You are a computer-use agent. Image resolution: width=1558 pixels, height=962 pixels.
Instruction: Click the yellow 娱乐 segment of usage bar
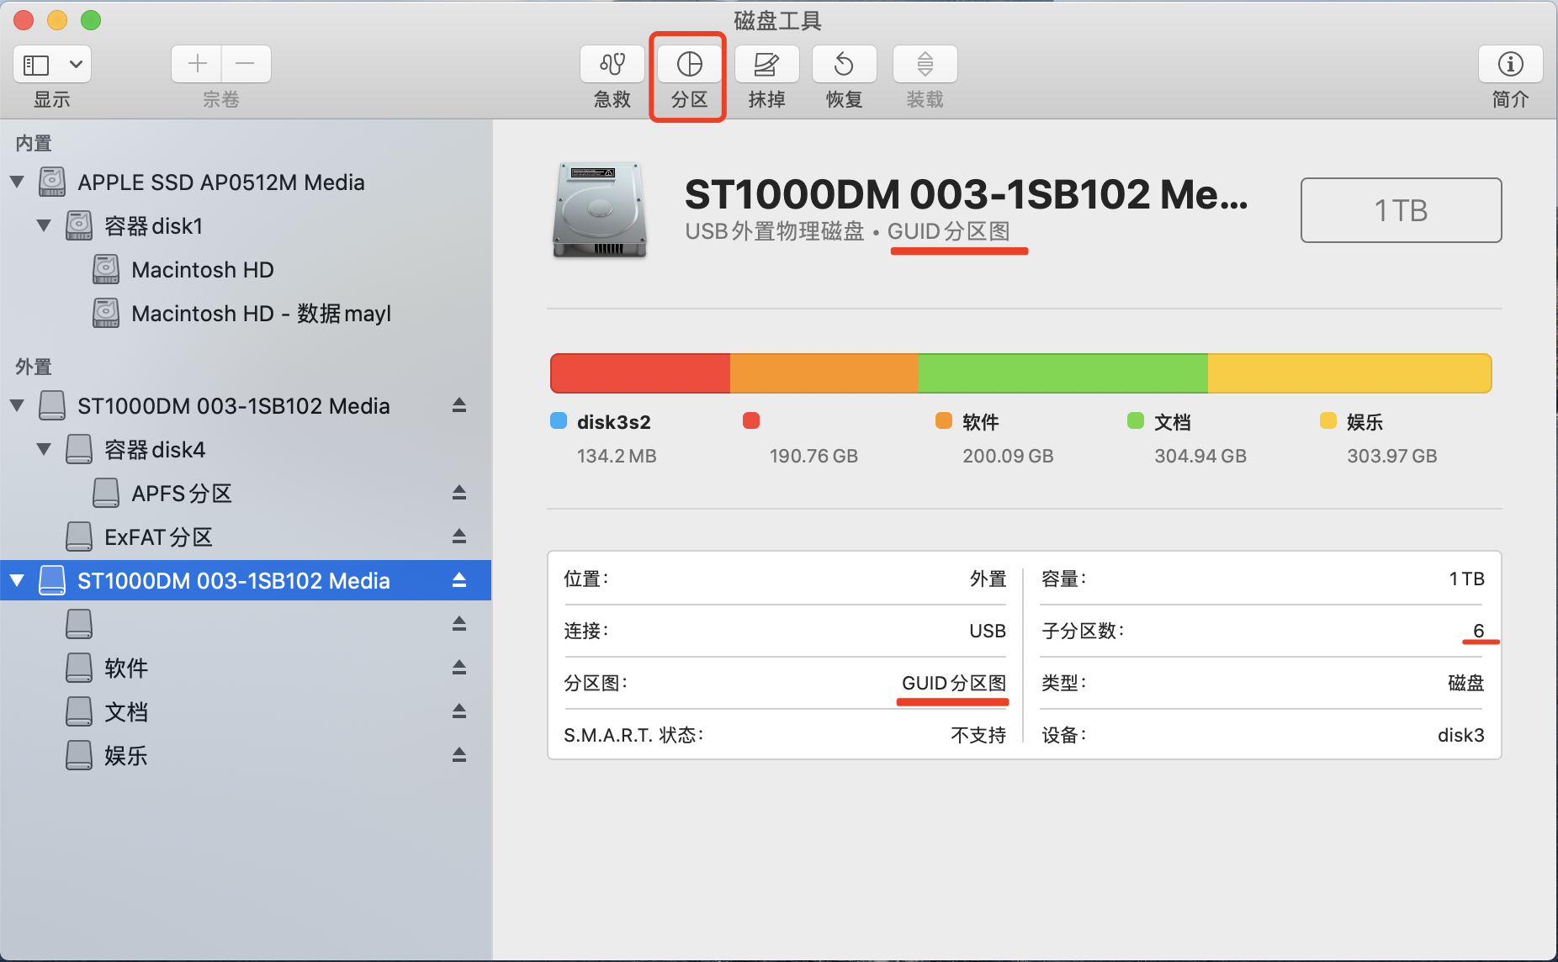click(x=1349, y=373)
